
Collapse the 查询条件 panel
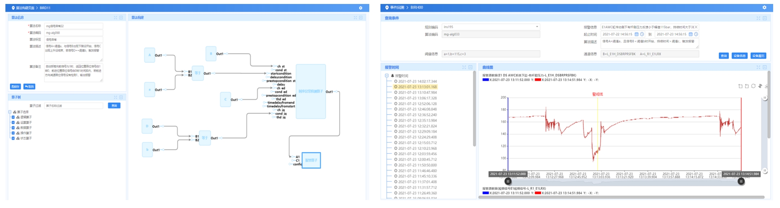(765, 18)
